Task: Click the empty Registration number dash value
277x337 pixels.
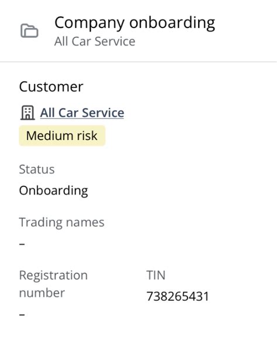Action: [22, 315]
